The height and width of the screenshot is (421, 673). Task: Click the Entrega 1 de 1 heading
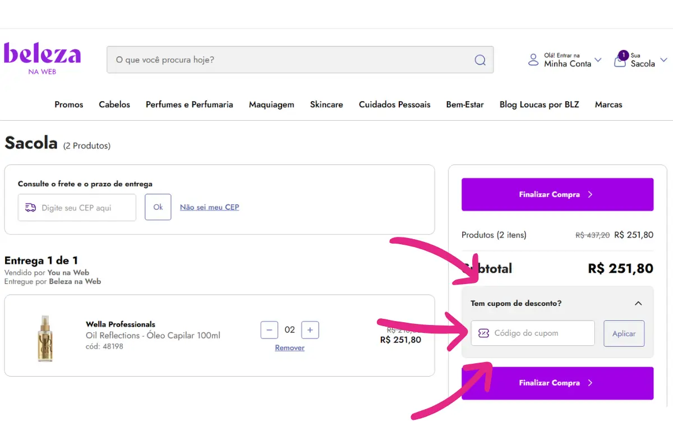point(42,260)
